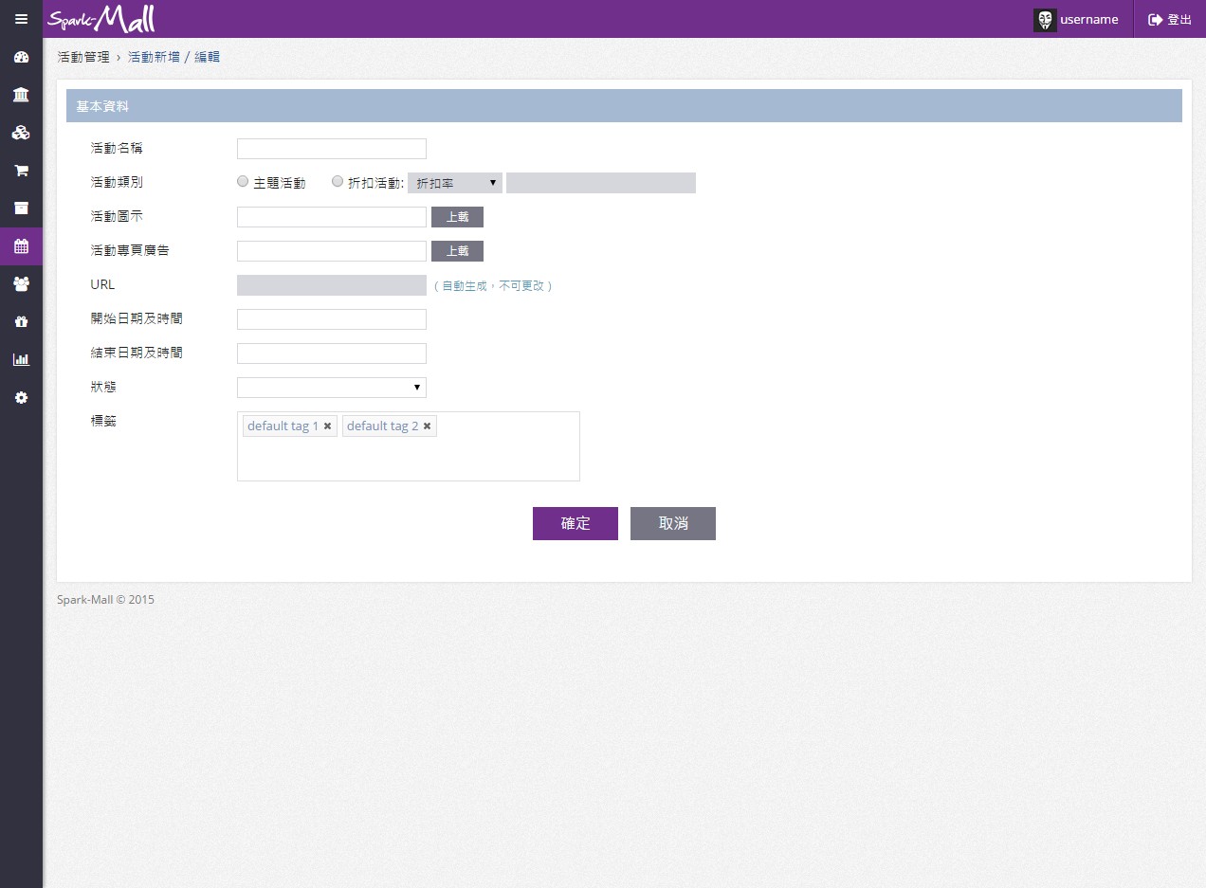The width and height of the screenshot is (1206, 888).
Task: Open the dashboard gauge icon
Action: [21, 57]
